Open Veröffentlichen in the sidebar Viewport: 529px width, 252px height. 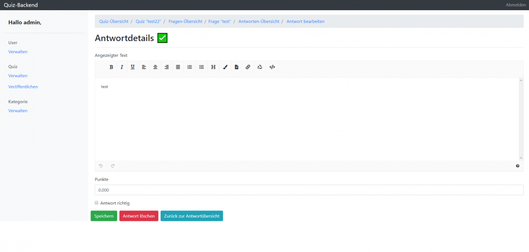click(23, 87)
